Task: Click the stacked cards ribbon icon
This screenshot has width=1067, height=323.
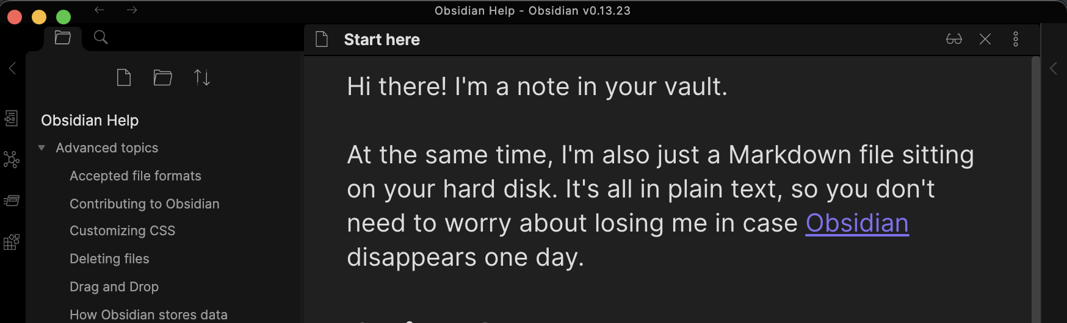Action: 12,201
